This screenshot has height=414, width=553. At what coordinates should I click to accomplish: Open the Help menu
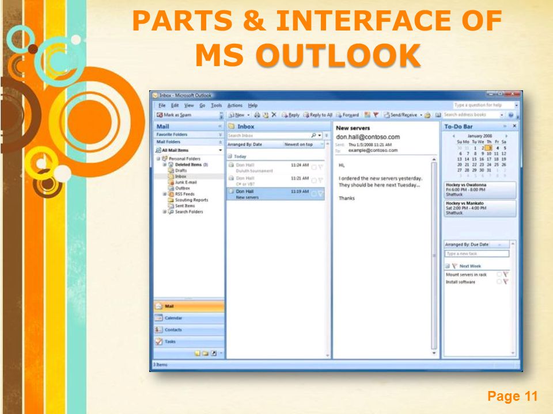coord(252,105)
